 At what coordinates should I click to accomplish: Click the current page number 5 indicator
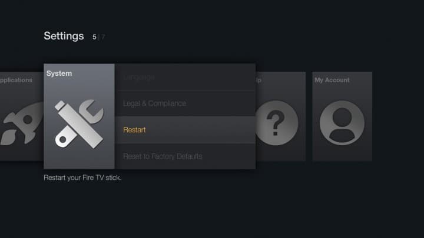[x=94, y=37]
